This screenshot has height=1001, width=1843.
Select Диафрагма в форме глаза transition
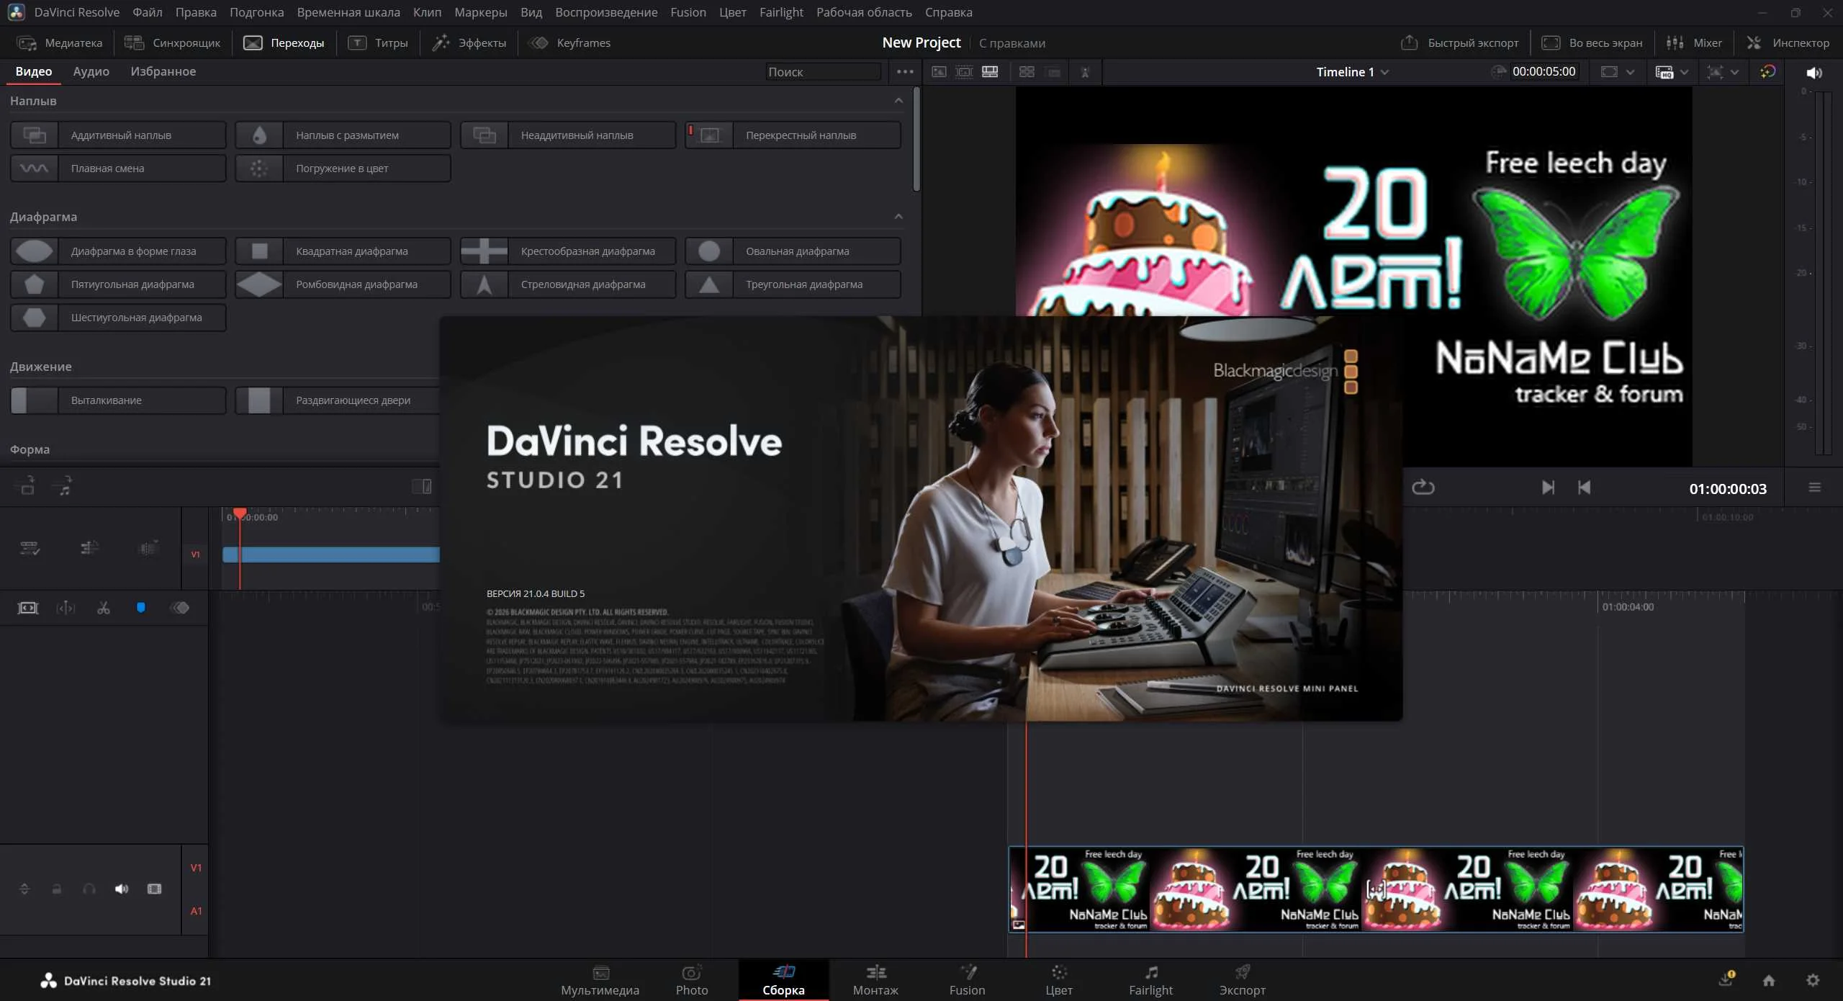[118, 251]
